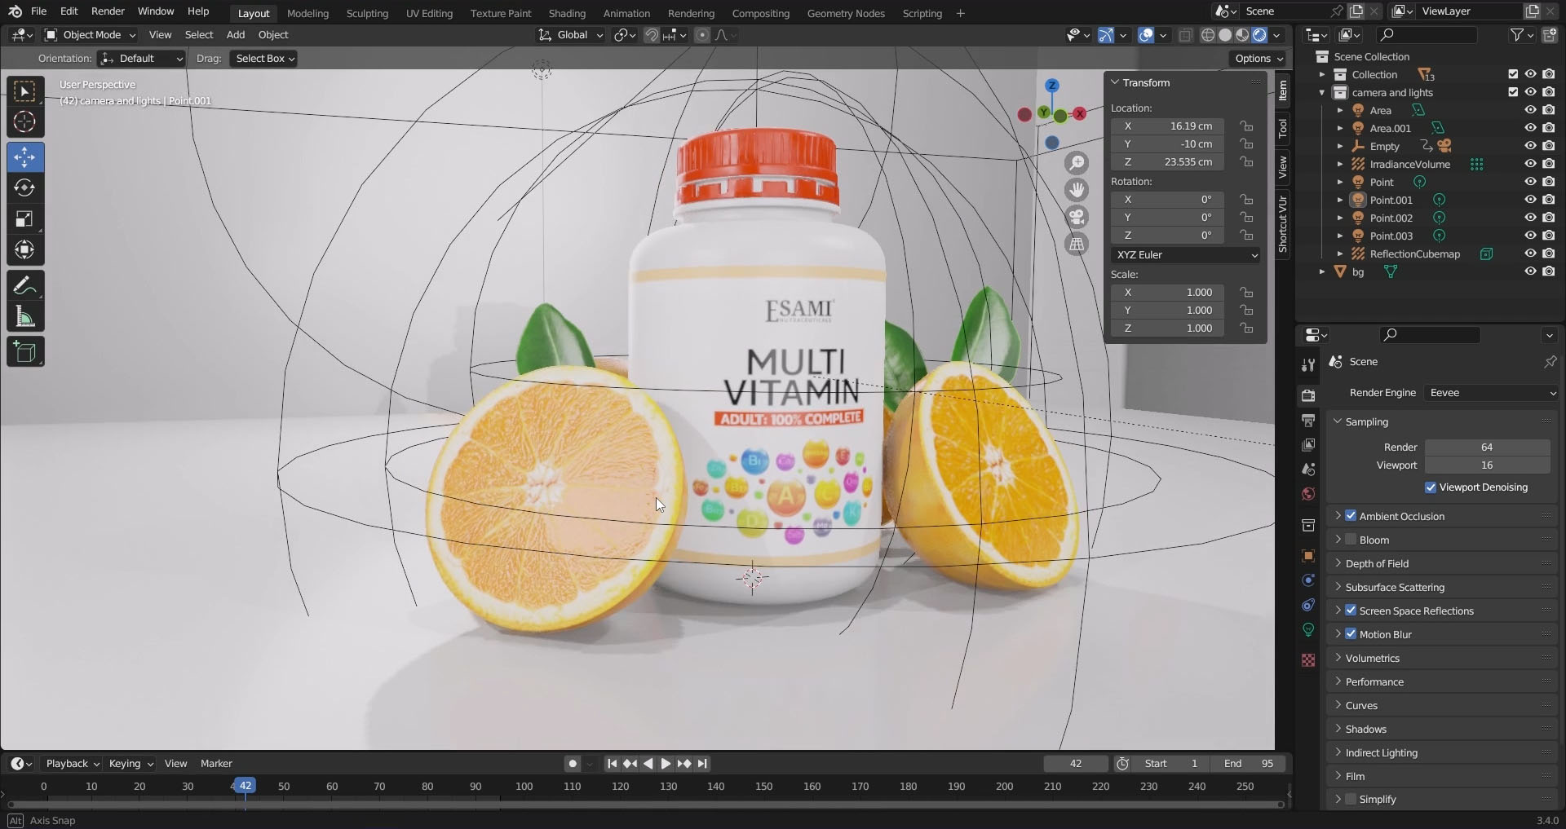
Task: Select the Measure tool
Action: coord(25,316)
